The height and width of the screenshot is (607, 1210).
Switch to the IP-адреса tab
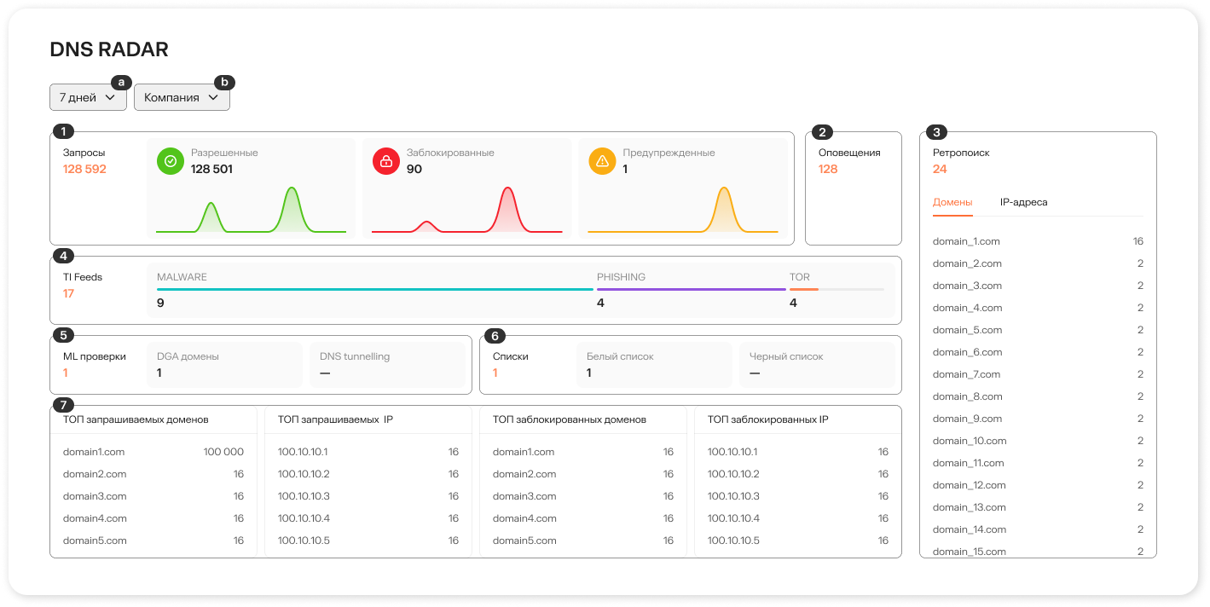coord(1023,203)
